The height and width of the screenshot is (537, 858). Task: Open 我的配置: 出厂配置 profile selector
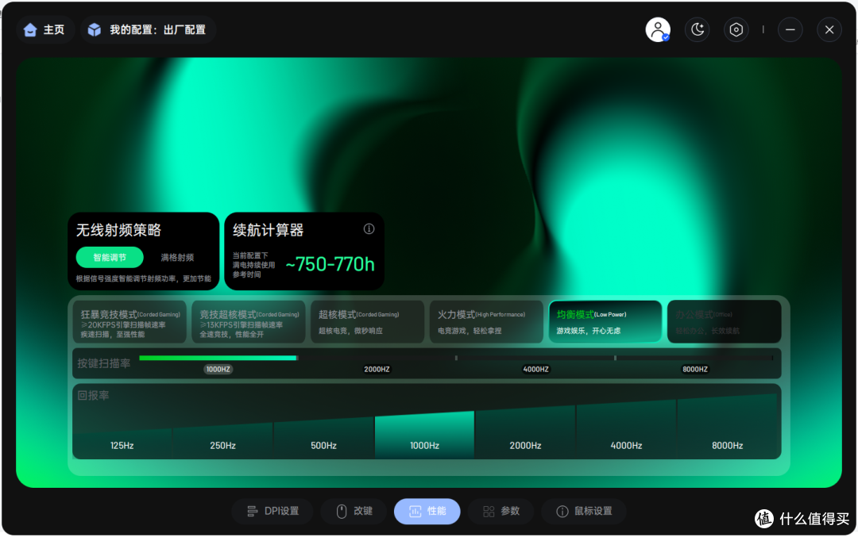148,29
